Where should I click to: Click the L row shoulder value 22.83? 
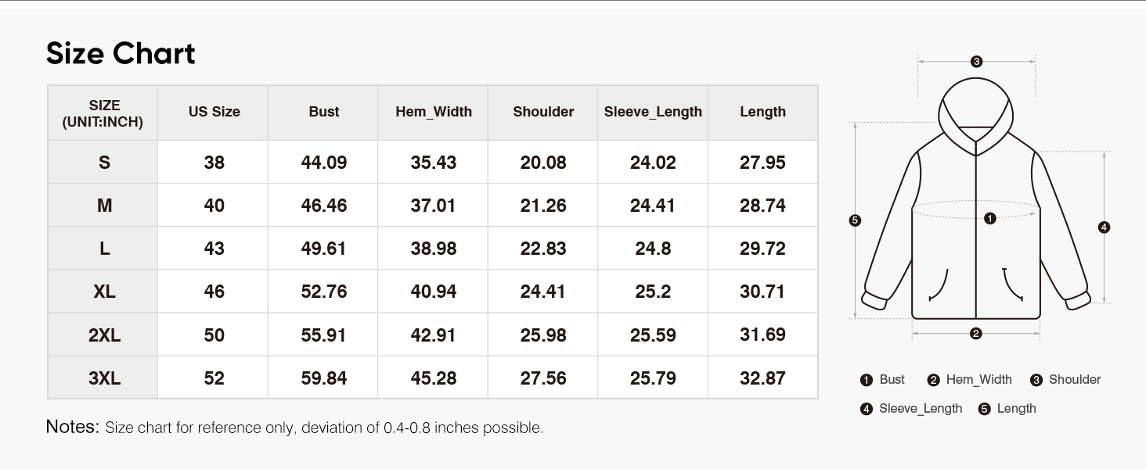543,249
